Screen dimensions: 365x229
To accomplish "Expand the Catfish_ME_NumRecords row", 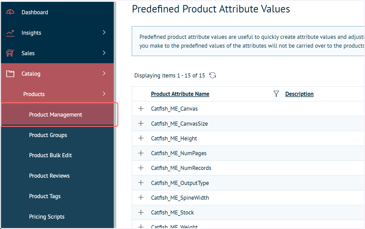I will [x=141, y=168].
